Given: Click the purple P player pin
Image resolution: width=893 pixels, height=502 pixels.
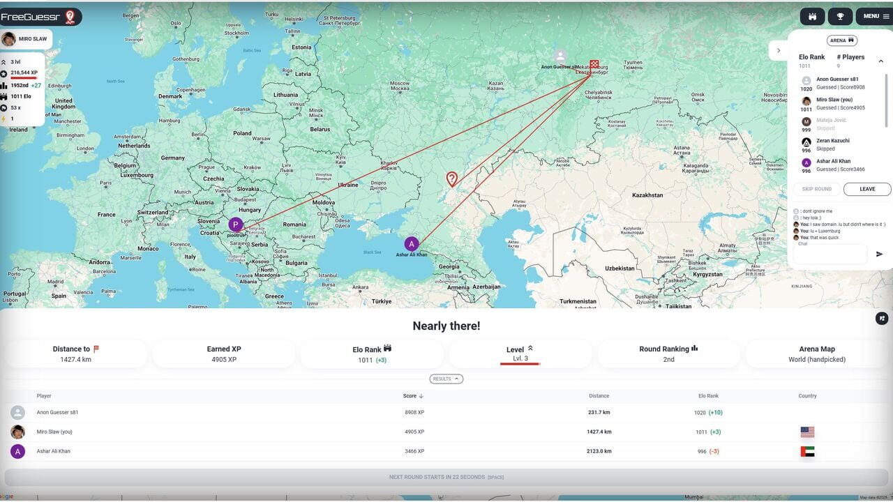Looking at the screenshot, I should point(236,225).
